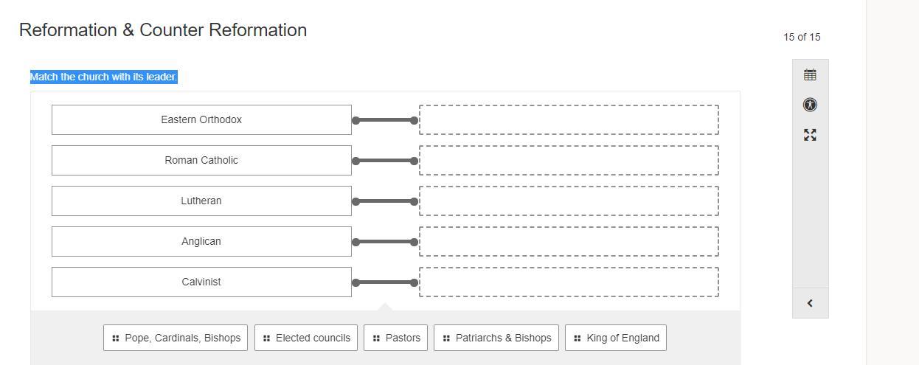Select the Pope, Cardinals, Bishops answer chip
Viewport: 919px width, 365px height.
click(x=176, y=338)
